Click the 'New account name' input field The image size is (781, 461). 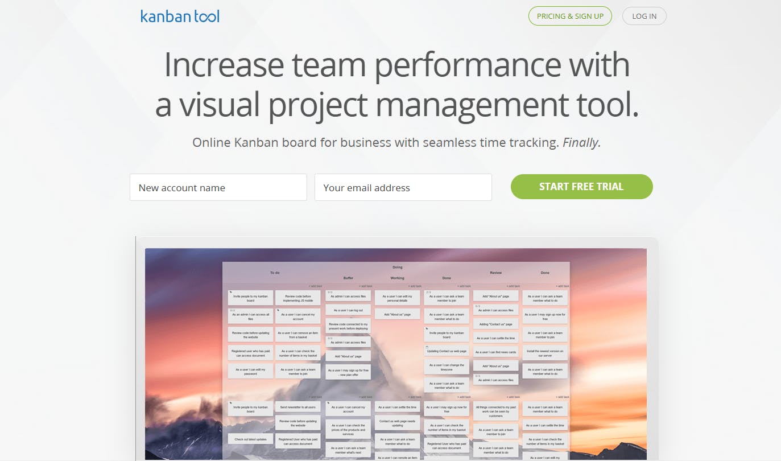(x=218, y=187)
